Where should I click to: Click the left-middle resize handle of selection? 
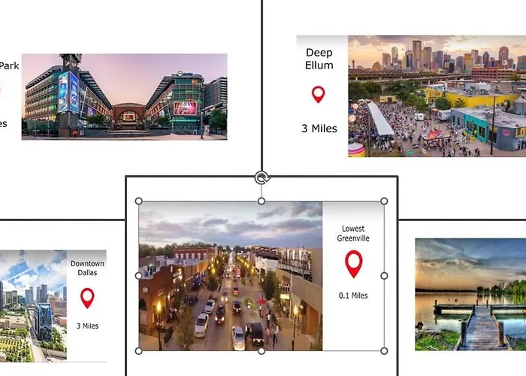pyautogui.click(x=138, y=276)
